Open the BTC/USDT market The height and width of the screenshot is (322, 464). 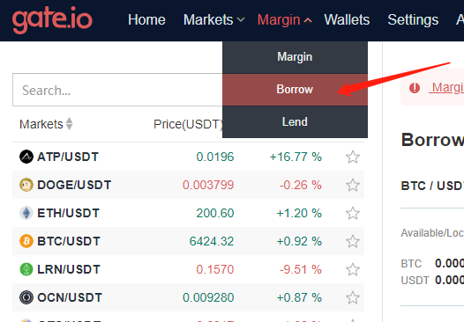pos(69,241)
